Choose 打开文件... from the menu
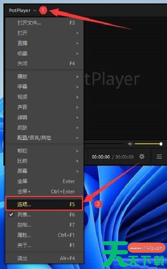Viewport: 167px width, 269px height. [45, 23]
